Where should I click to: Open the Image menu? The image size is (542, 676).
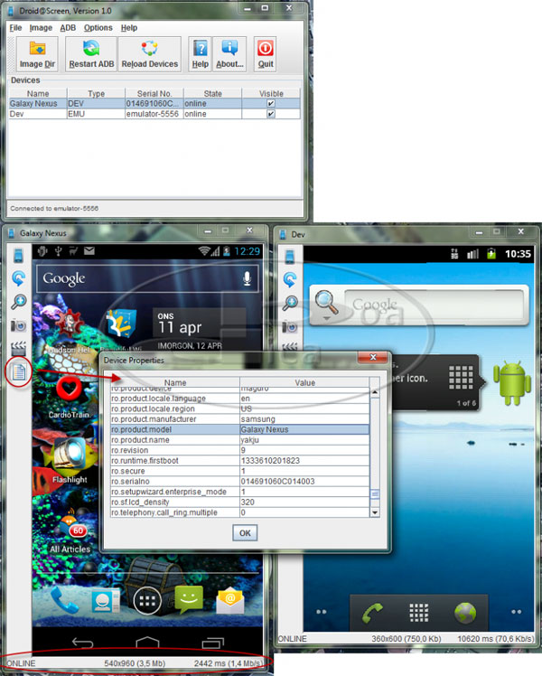coord(41,28)
